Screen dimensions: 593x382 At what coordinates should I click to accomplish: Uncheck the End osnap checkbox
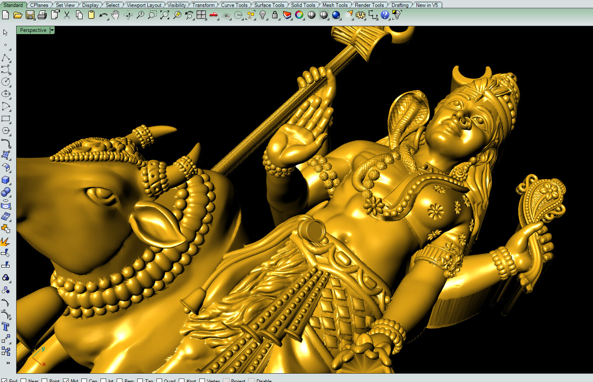coord(4,381)
